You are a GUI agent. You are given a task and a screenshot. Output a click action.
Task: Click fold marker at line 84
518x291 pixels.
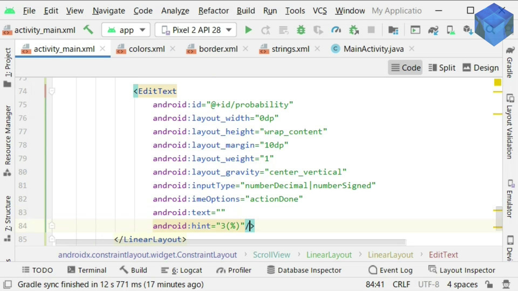coord(52,226)
